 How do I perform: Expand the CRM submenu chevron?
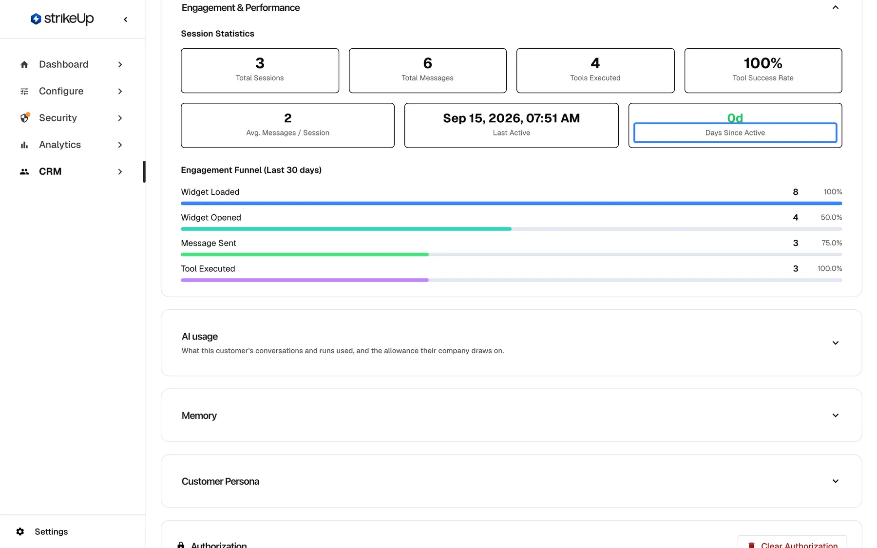[120, 171]
